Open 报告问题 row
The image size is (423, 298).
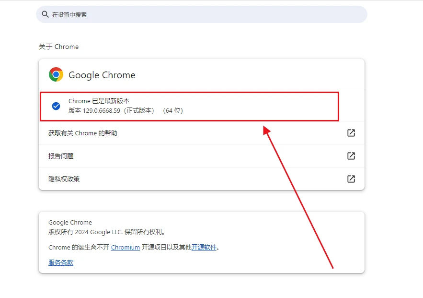pyautogui.click(x=202, y=156)
